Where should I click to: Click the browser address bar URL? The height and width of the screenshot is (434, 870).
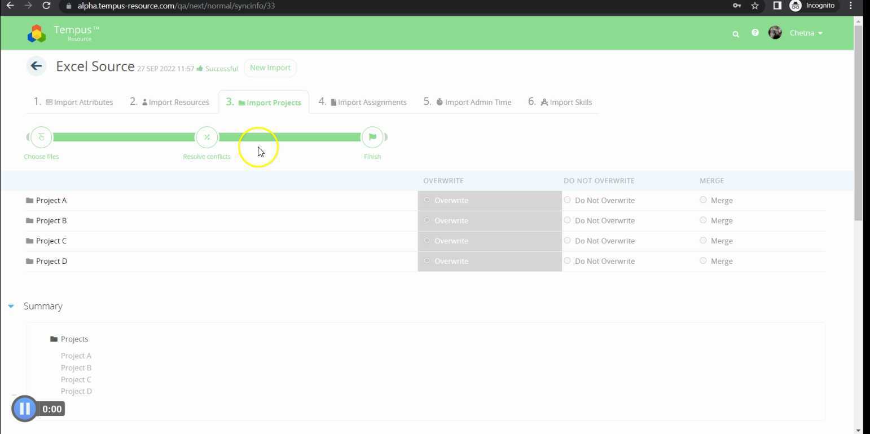coord(176,6)
